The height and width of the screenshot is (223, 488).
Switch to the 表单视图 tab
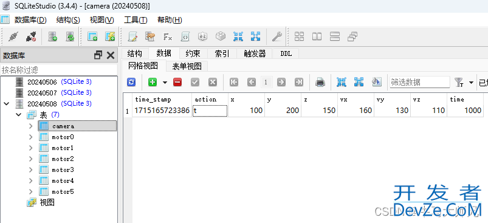[187, 66]
